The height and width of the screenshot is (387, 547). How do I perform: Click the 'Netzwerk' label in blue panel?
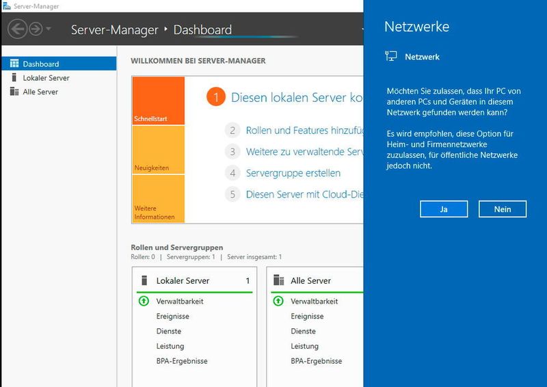click(422, 57)
